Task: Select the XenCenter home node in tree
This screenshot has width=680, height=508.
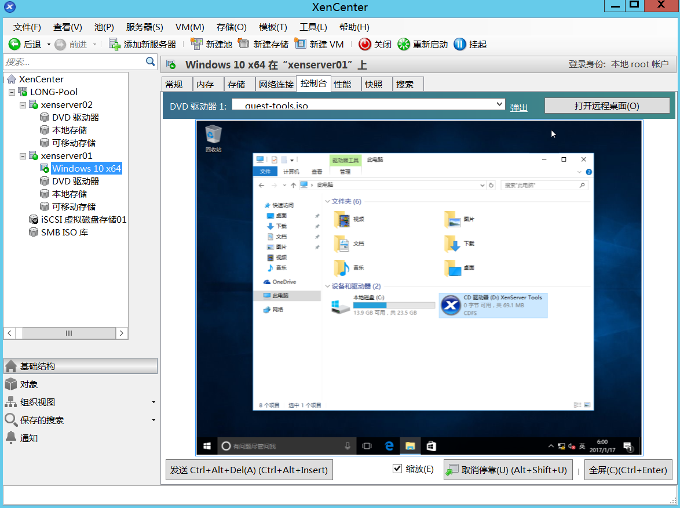Action: point(41,79)
